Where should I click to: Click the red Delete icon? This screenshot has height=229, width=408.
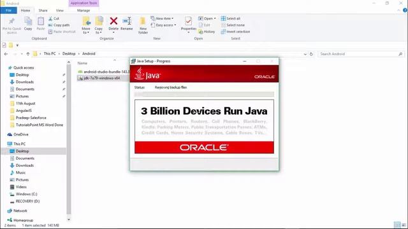point(113,21)
